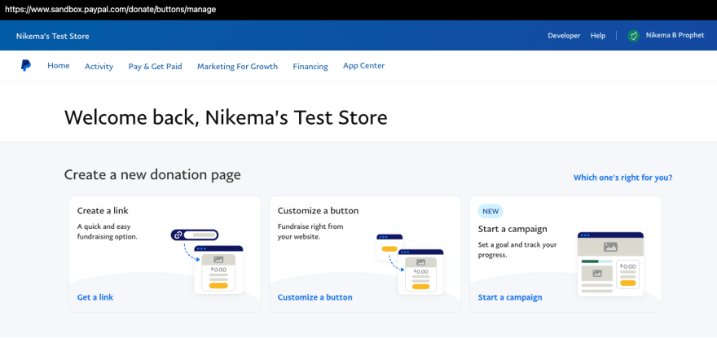Click the Get a link link

[x=95, y=297]
